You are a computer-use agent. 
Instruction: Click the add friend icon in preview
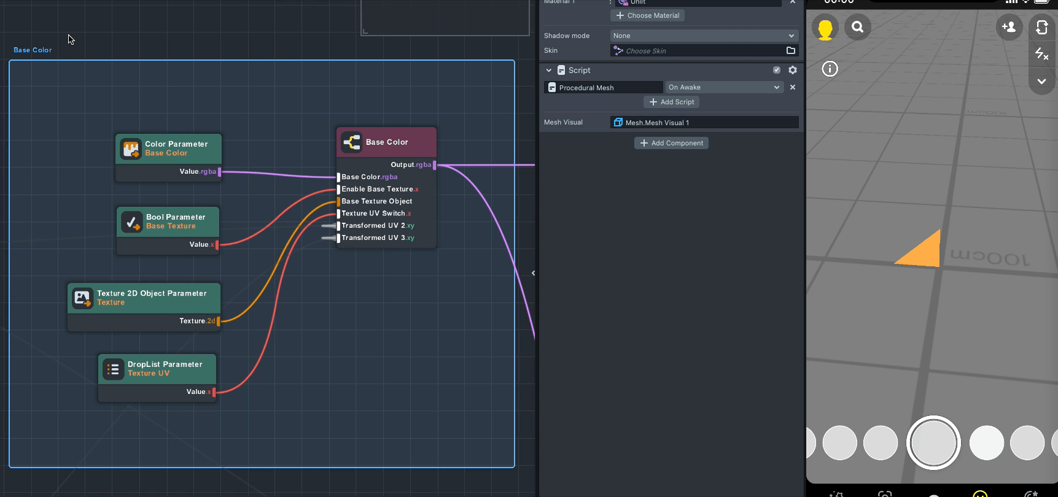pos(1008,27)
